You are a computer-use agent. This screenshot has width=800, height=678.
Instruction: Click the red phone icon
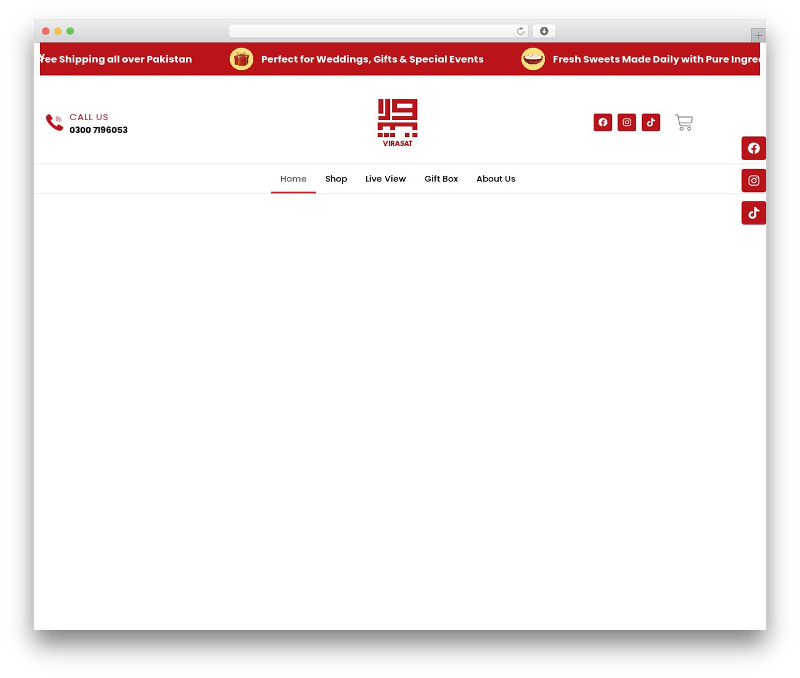click(x=54, y=123)
